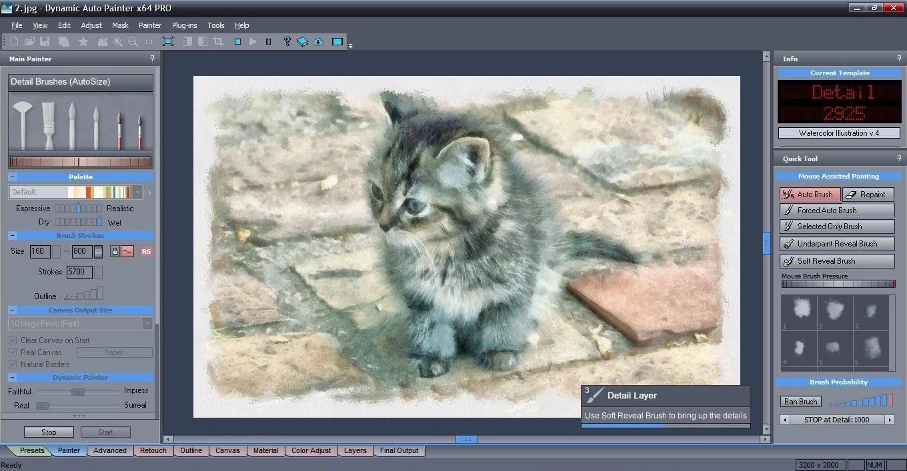
Task: Click the blue stop square toolbar icon
Action: [237, 41]
